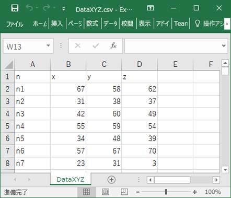The height and width of the screenshot is (198, 231).
Task: Open Ribbon Display Options icon
Action: 150,8
